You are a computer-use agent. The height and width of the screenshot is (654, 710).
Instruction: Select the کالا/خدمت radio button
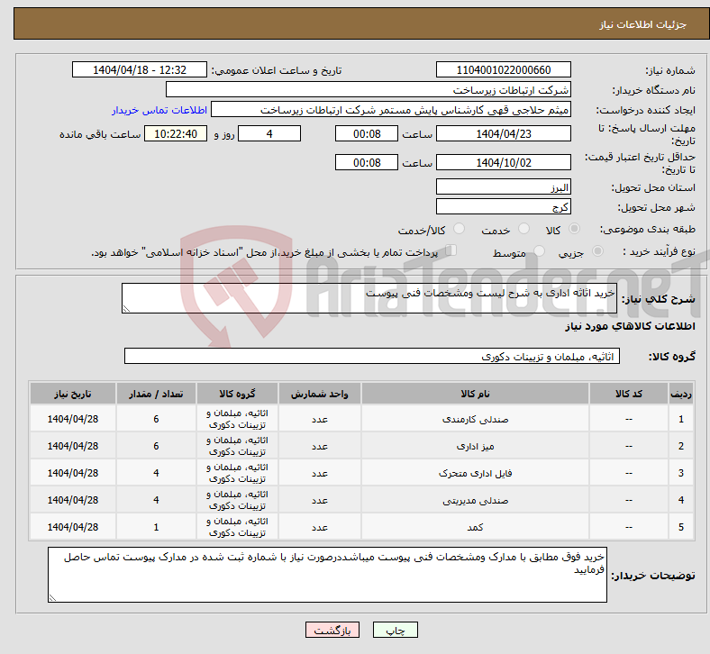(x=460, y=229)
